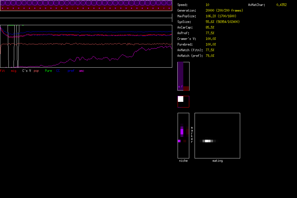This screenshot has width=297, height=198.
Task: Click the white square in the red box
Action: click(180, 99)
